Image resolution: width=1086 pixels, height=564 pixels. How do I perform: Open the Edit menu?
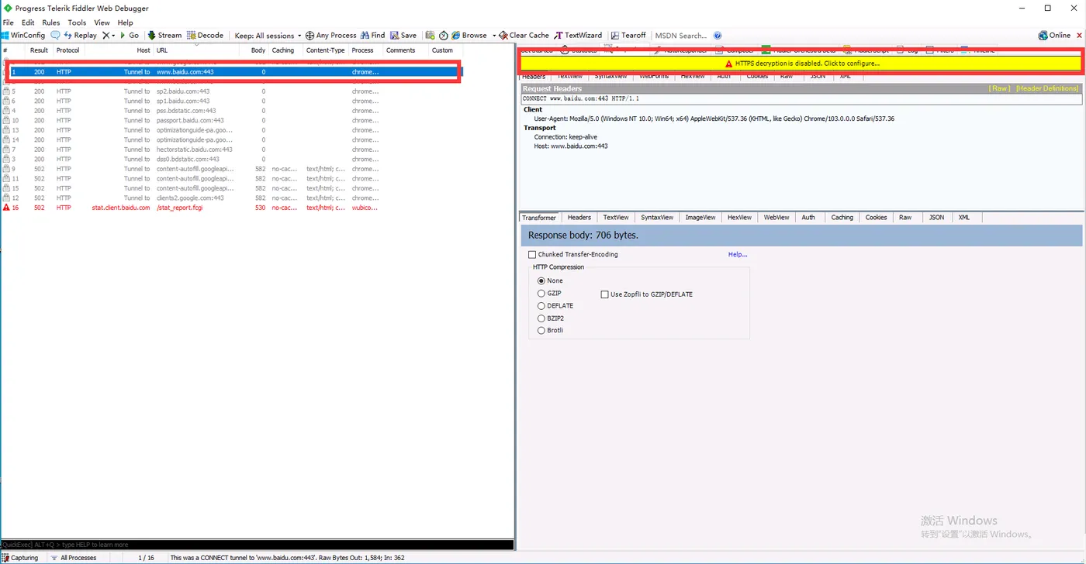pos(28,22)
